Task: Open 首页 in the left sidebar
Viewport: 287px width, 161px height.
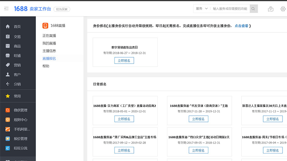Action: [17, 27]
